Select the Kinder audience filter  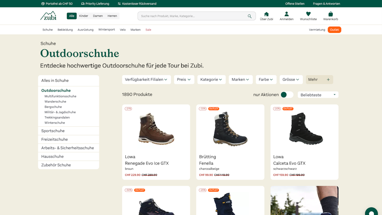83,16
